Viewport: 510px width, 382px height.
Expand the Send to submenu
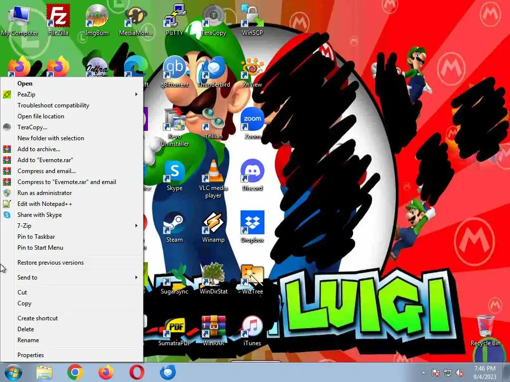point(72,278)
